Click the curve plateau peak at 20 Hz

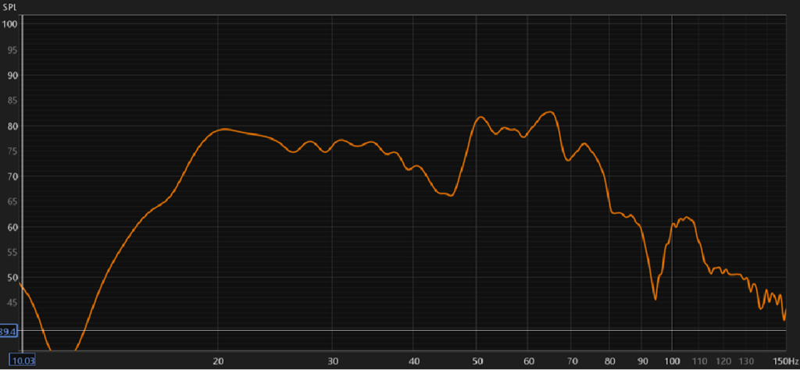224,129
